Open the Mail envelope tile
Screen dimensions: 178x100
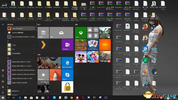point(61,33)
